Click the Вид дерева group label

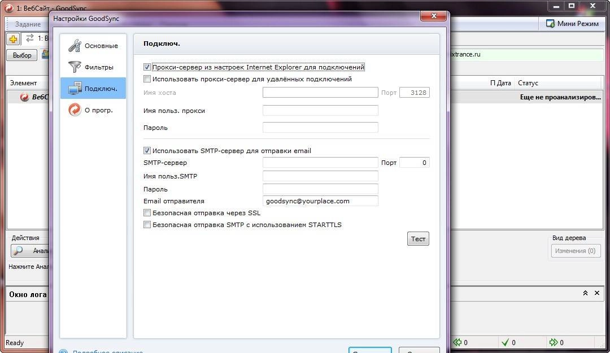pyautogui.click(x=569, y=238)
